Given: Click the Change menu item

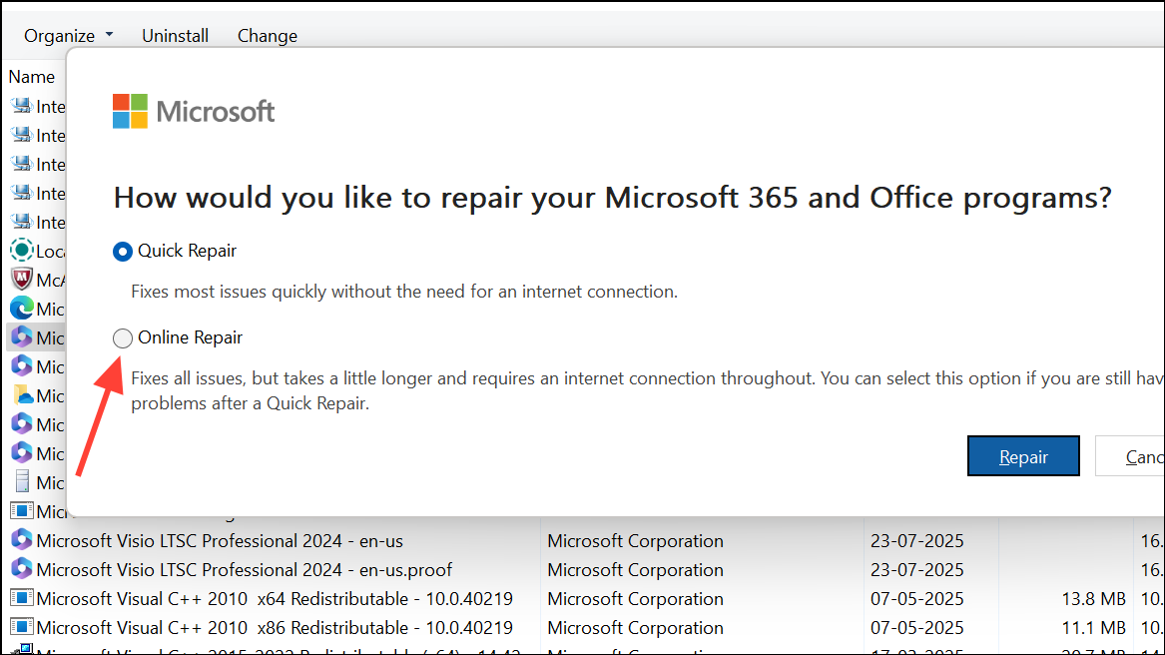Looking at the screenshot, I should click(267, 35).
